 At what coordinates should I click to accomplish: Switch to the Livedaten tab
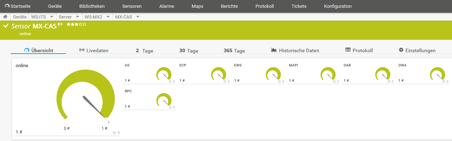tap(93, 50)
